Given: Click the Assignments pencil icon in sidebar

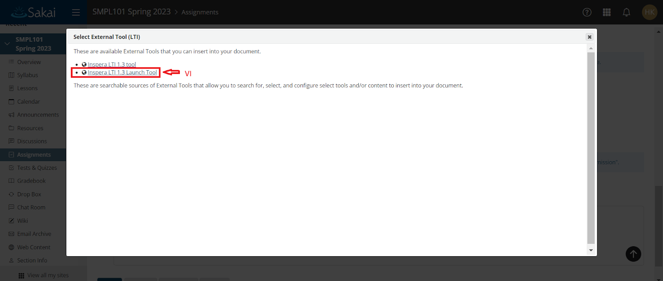Looking at the screenshot, I should click(x=11, y=155).
